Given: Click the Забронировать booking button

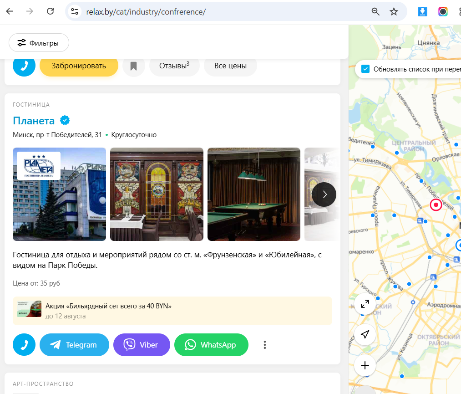Looking at the screenshot, I should point(79,66).
